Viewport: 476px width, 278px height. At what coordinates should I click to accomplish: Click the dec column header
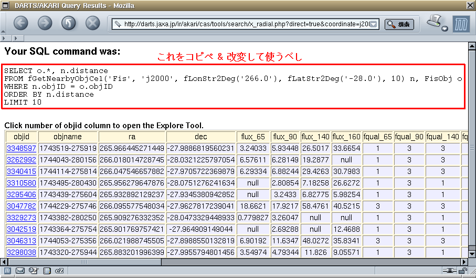(x=201, y=137)
